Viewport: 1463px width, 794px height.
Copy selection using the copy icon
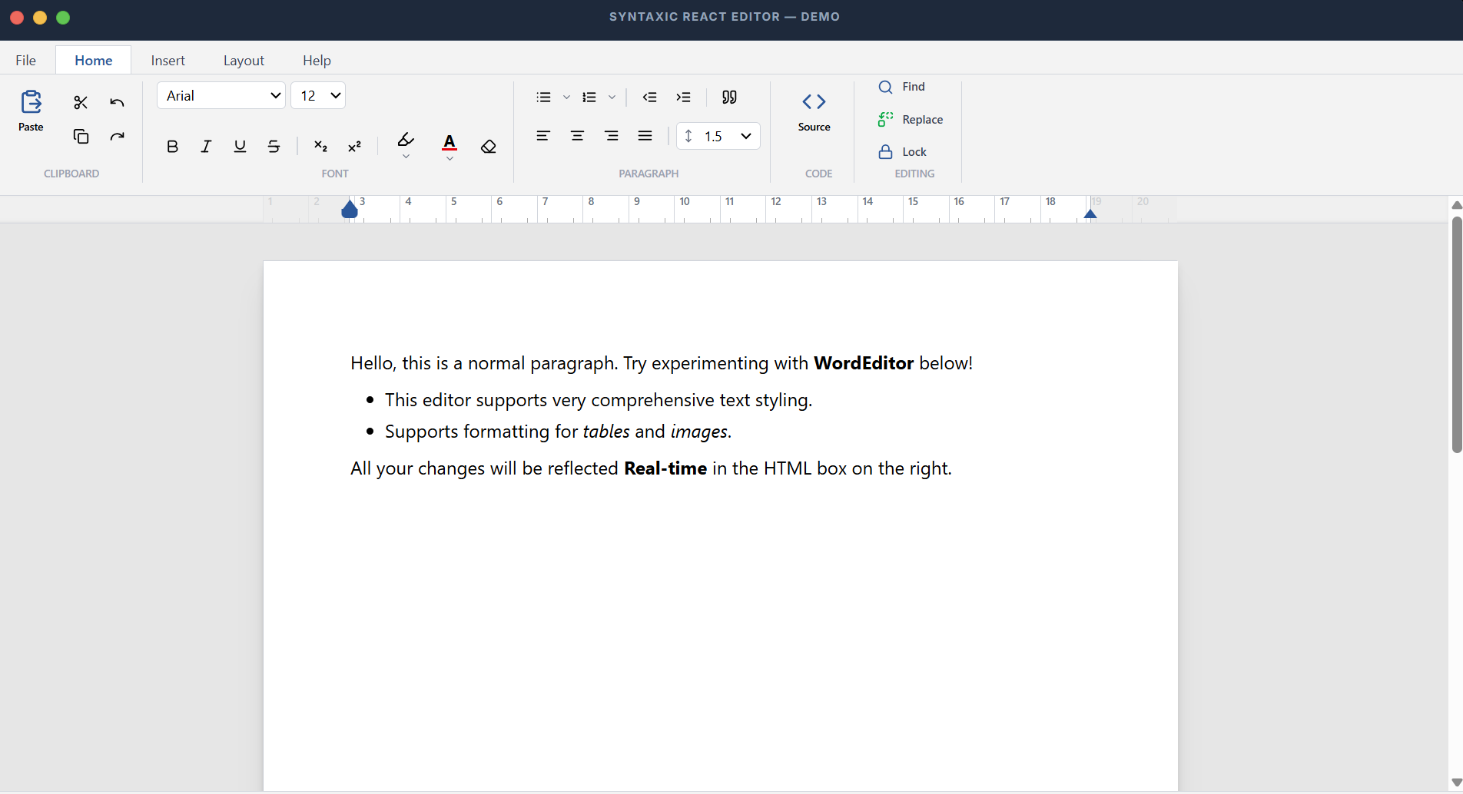(x=81, y=136)
